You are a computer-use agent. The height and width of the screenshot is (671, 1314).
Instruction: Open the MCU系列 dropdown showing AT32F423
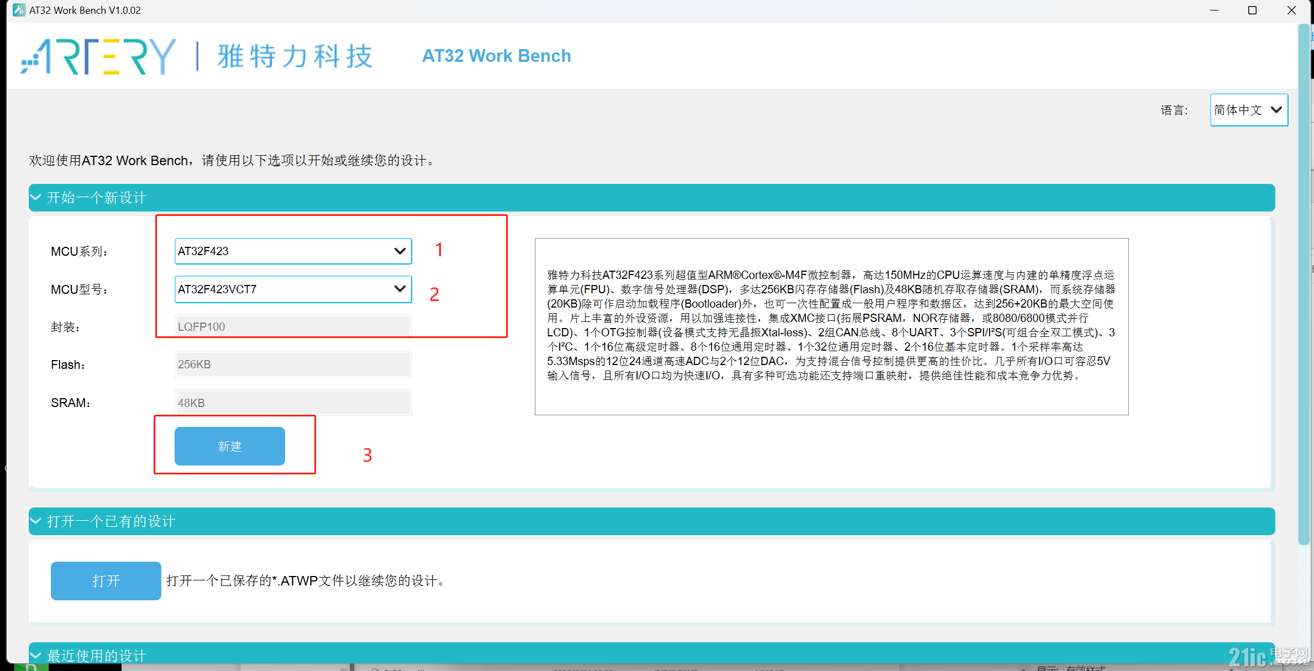pyautogui.click(x=293, y=251)
